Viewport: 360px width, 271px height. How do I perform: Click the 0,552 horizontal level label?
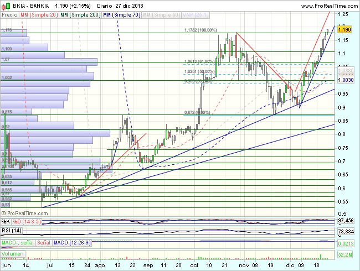coord(7,199)
